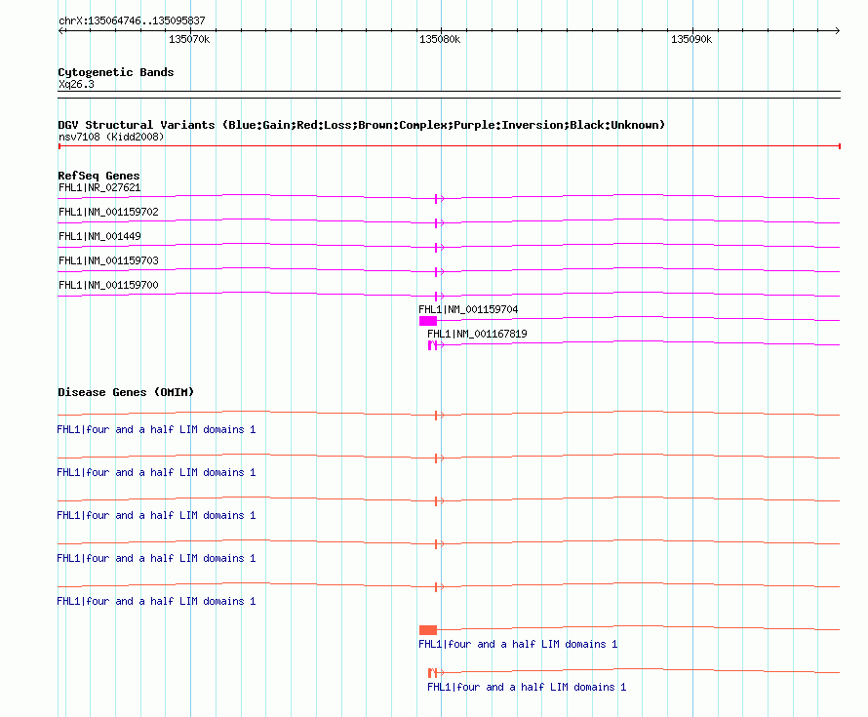The height and width of the screenshot is (717, 868).
Task: Click the red nsv7108 loss variant bar
Action: [x=449, y=146]
